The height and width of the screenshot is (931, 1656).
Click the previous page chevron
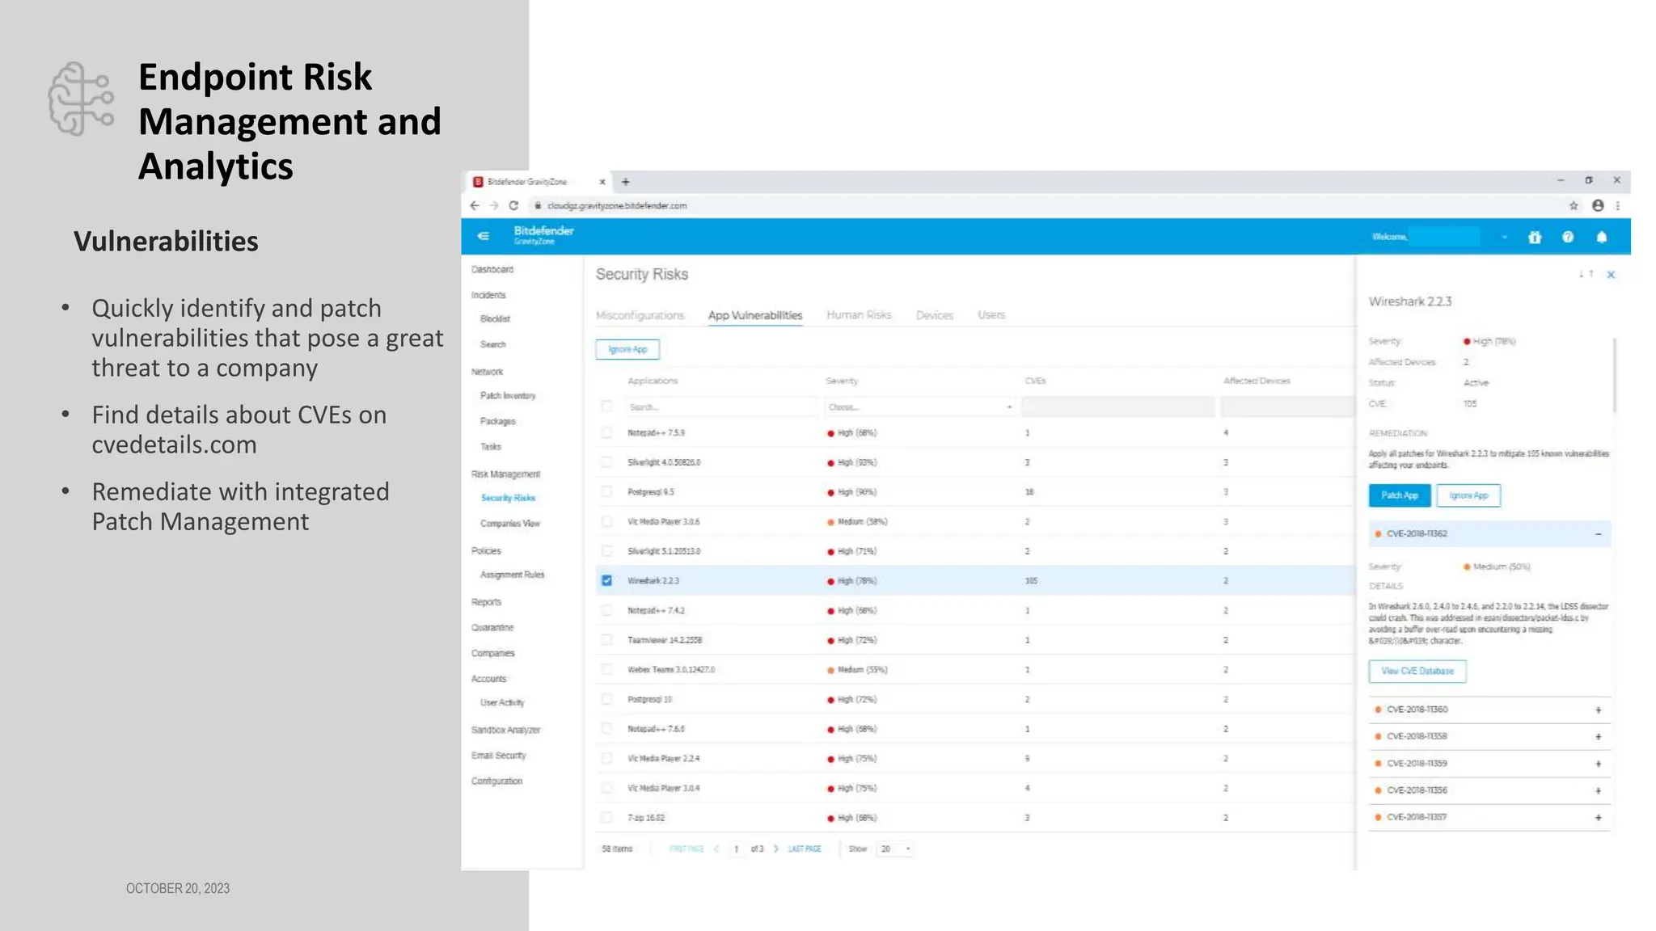716,849
